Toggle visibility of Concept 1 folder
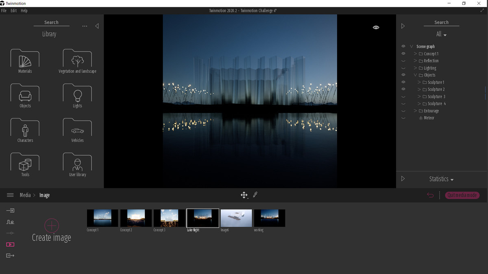 pyautogui.click(x=403, y=54)
